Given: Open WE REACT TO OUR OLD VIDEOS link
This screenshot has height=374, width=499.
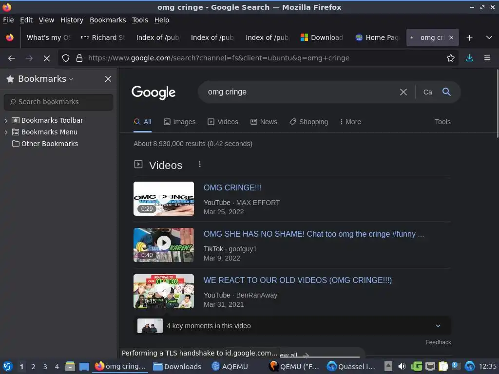Looking at the screenshot, I should tap(298, 280).
